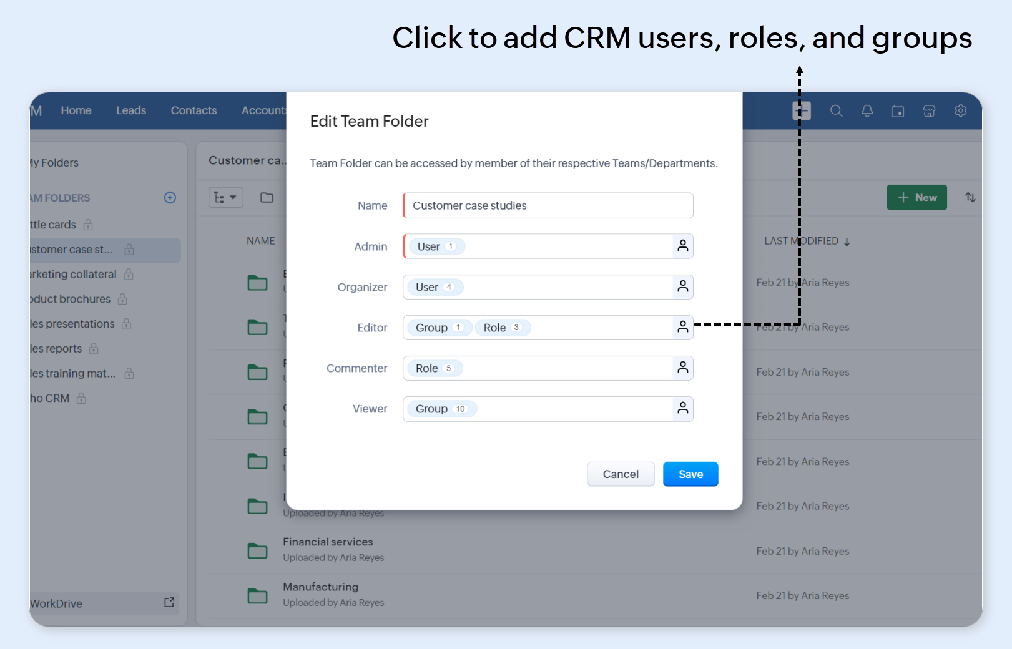Open the settings gear icon
Viewport: 1012px width, 649px height.
pos(960,111)
